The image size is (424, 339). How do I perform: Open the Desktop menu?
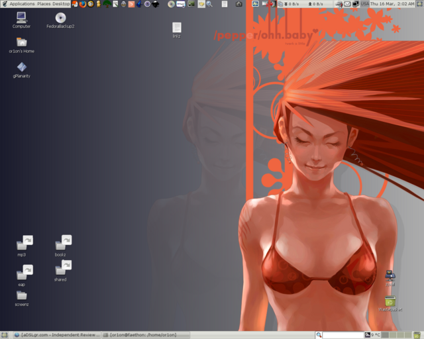61,4
